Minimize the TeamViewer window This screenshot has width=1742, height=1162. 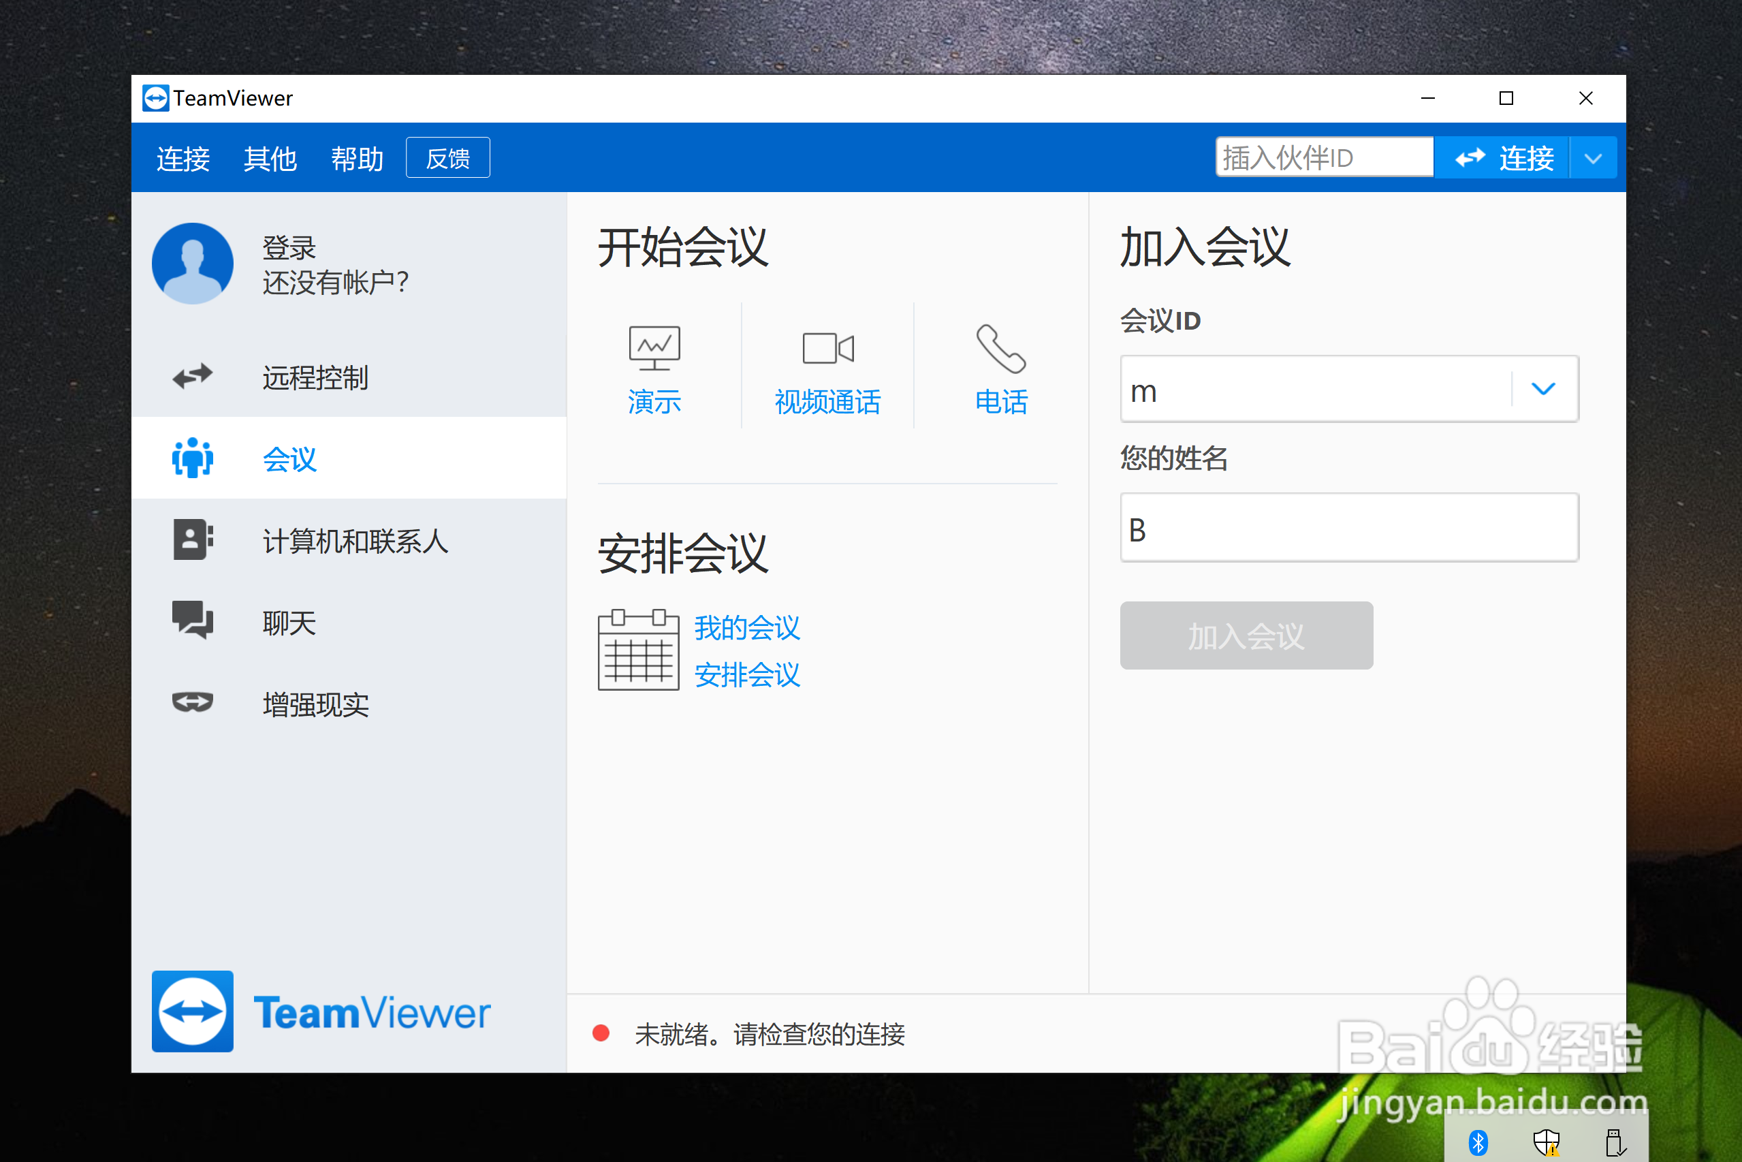(1428, 98)
